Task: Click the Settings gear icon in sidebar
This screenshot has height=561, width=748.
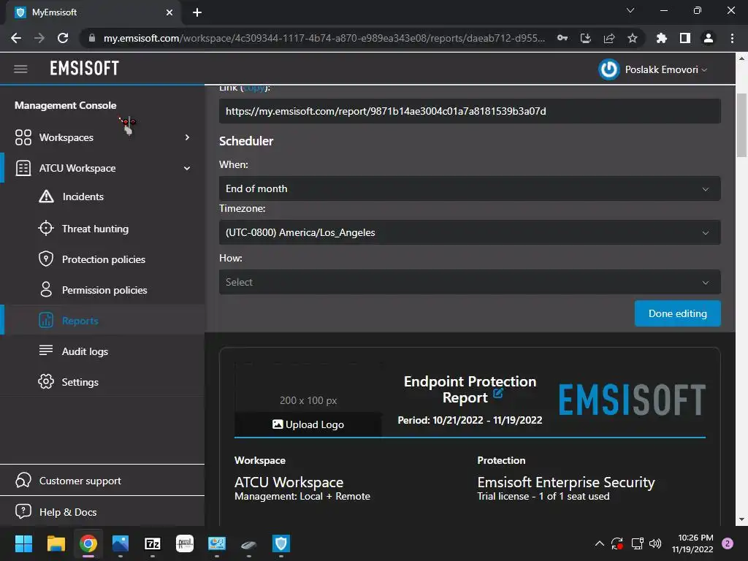Action: click(x=46, y=381)
